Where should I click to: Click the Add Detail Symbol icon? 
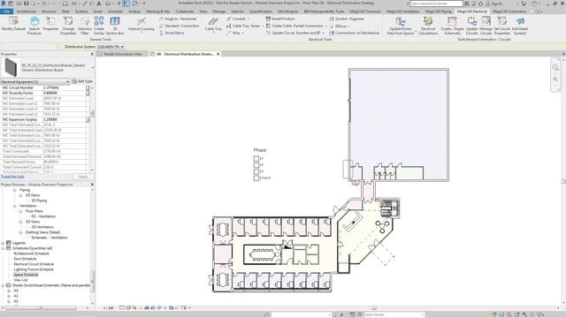[x=520, y=26]
